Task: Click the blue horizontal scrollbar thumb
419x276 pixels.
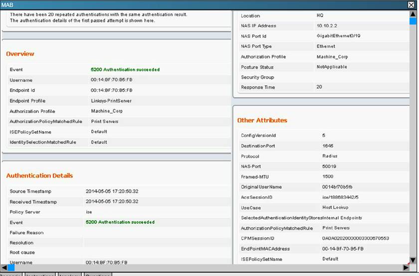Action: pos(11,268)
